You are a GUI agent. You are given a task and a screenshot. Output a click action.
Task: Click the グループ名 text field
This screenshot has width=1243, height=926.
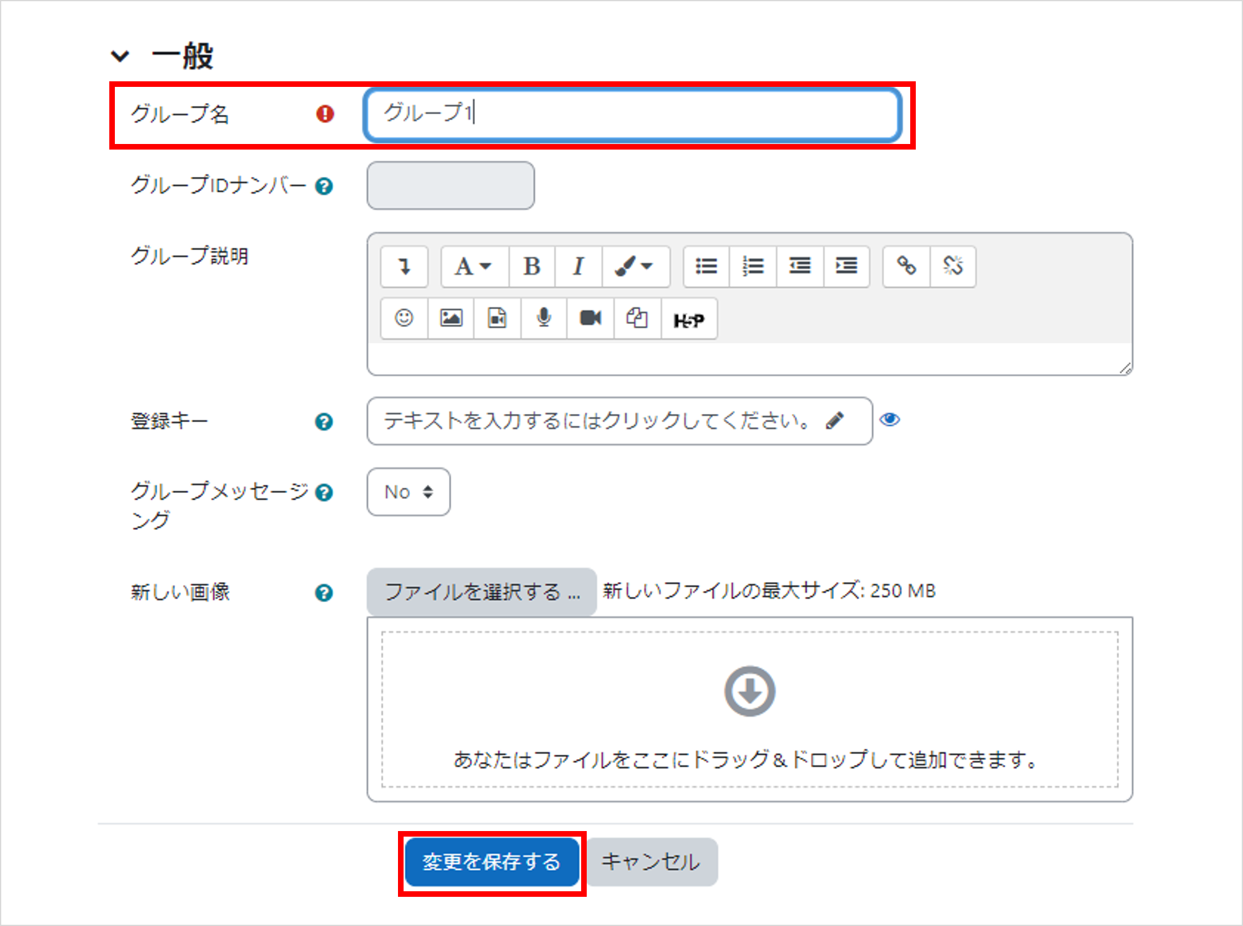click(632, 115)
